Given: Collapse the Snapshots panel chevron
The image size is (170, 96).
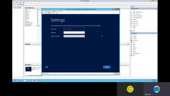Looking at the screenshot, I should 128,44.
